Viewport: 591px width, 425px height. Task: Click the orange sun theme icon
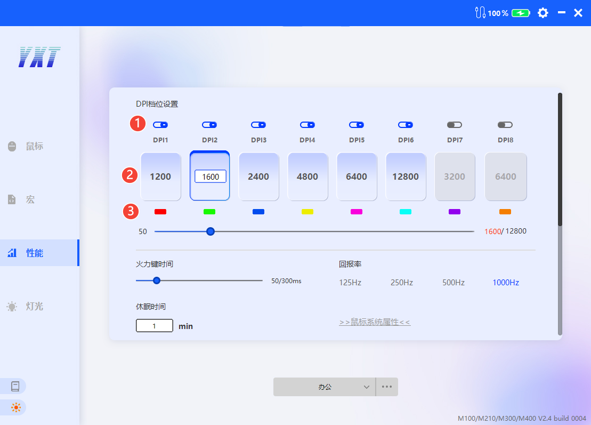click(15, 408)
